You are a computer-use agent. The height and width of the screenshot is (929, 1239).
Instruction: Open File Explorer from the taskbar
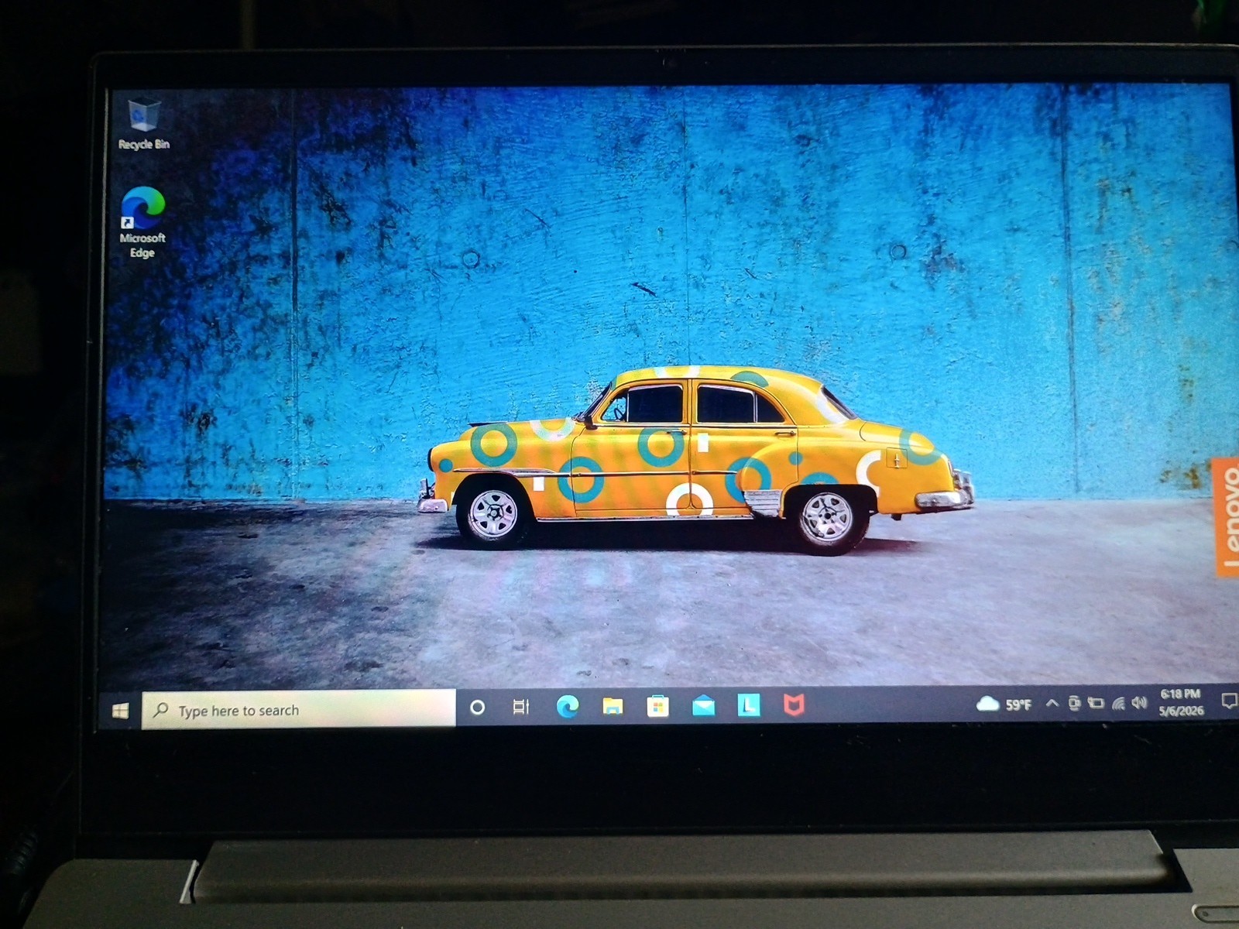click(x=613, y=705)
